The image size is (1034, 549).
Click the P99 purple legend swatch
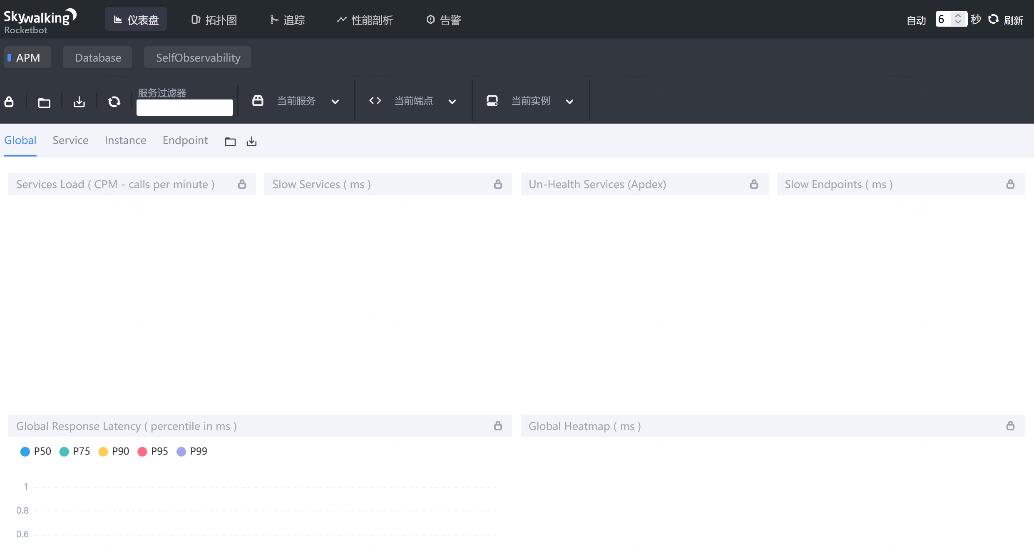[x=181, y=452]
